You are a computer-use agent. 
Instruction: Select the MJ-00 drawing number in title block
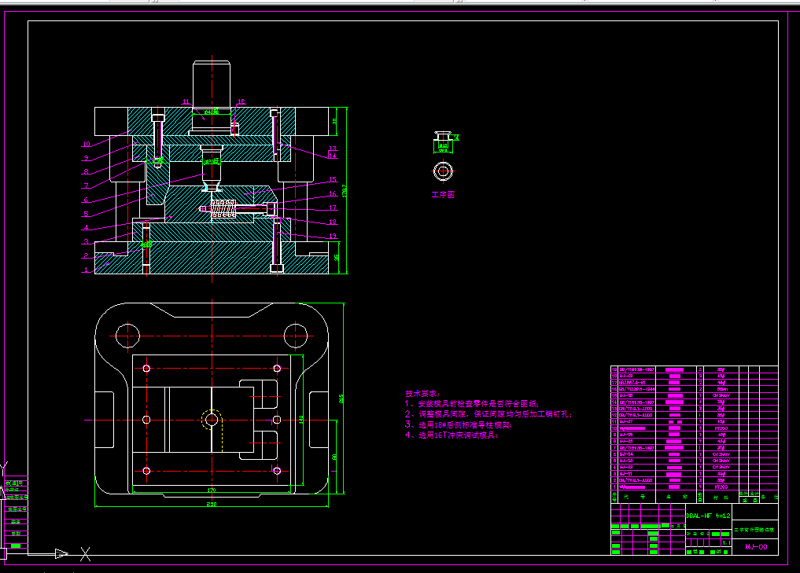point(756,547)
